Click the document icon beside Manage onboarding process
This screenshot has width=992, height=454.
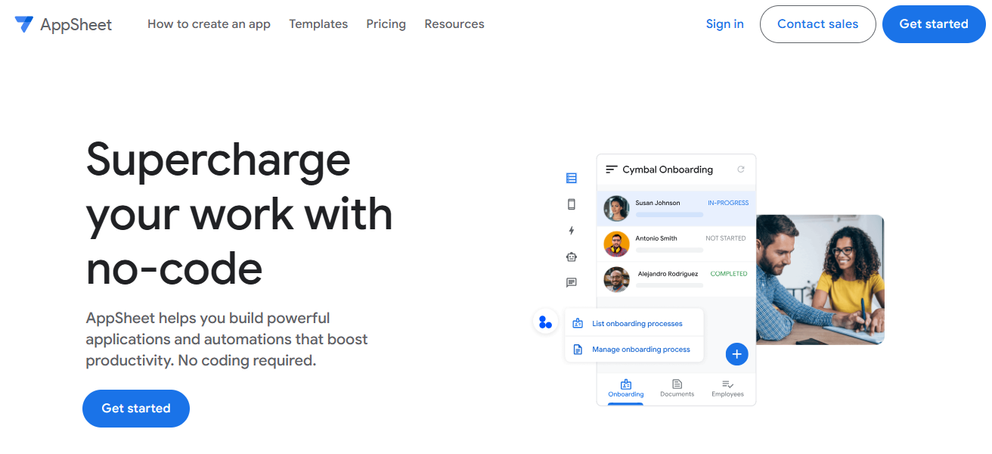(x=578, y=350)
